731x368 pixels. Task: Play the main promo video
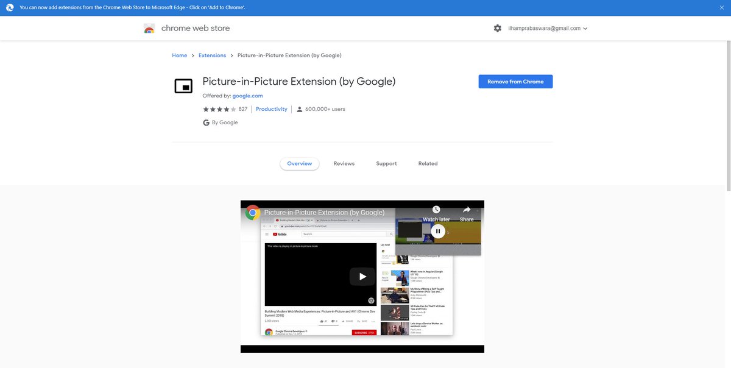(x=362, y=277)
